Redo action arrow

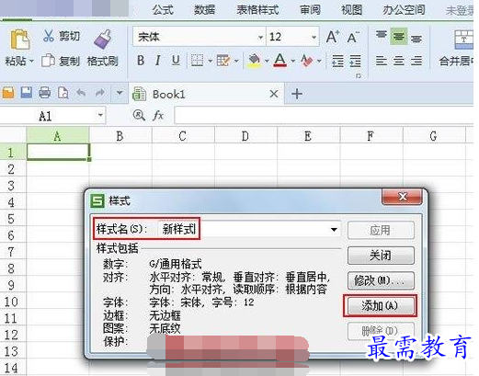[100, 93]
